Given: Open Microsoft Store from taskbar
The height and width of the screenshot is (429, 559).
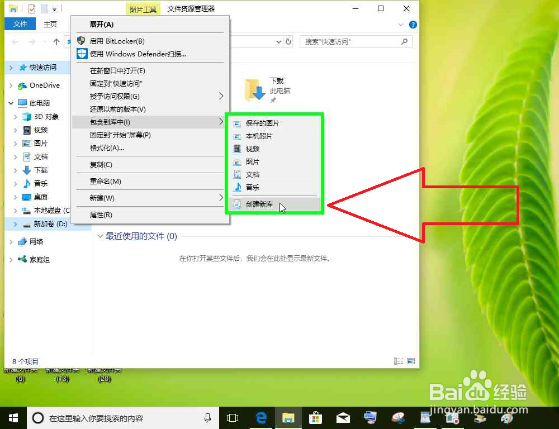Looking at the screenshot, I should click(315, 418).
